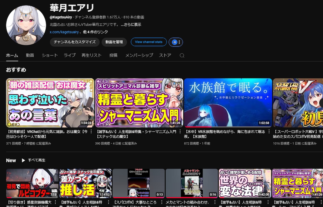323x207 pixels.
Task: Open more options for 差がつく推し活 video
Action: click(109, 203)
